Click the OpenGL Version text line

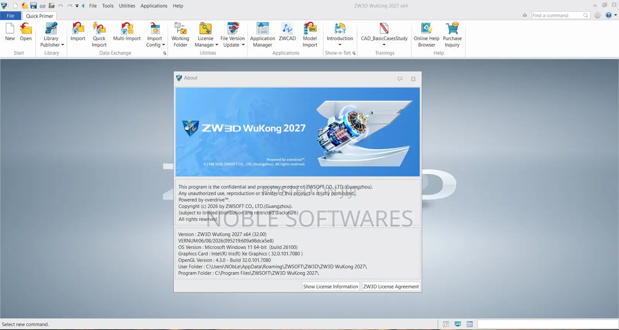tap(224, 260)
